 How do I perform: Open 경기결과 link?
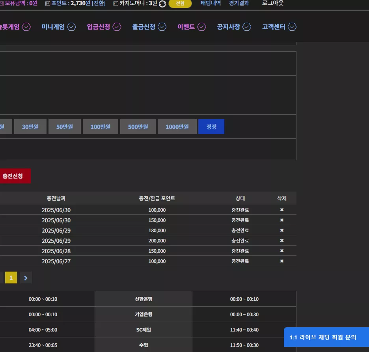tap(239, 3)
